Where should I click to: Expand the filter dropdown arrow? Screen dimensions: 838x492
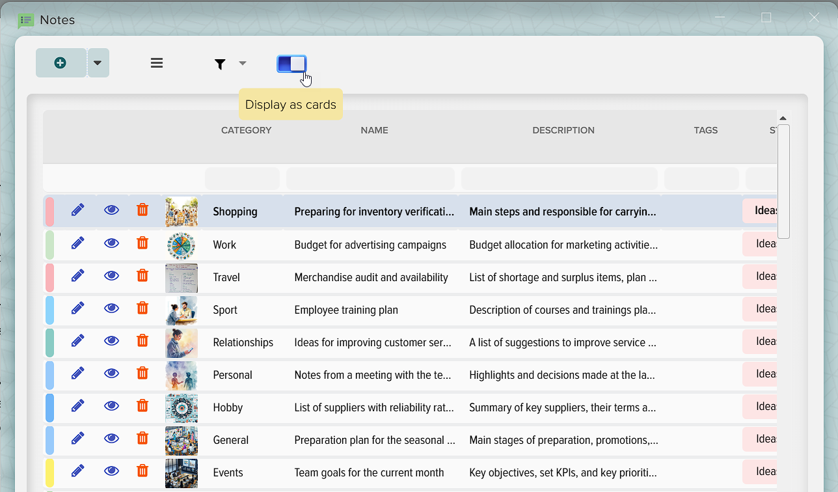[243, 63]
